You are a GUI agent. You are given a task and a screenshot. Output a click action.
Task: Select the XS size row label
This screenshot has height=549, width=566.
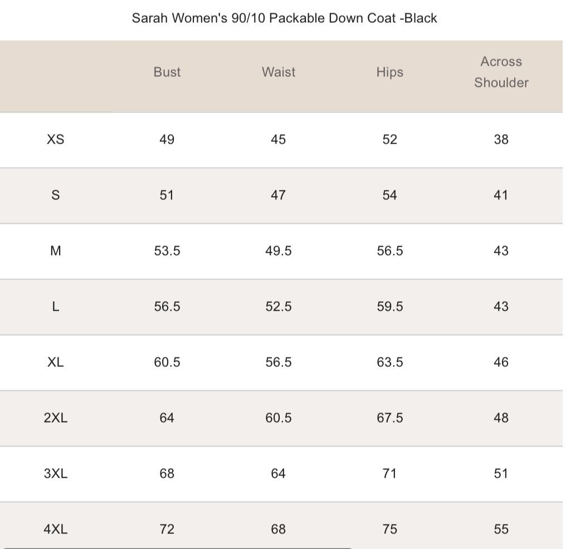pos(55,140)
